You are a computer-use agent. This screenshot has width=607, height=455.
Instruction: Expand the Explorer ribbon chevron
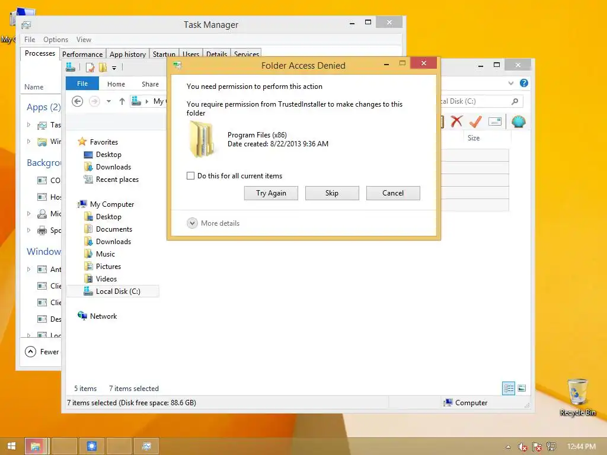[x=511, y=83]
